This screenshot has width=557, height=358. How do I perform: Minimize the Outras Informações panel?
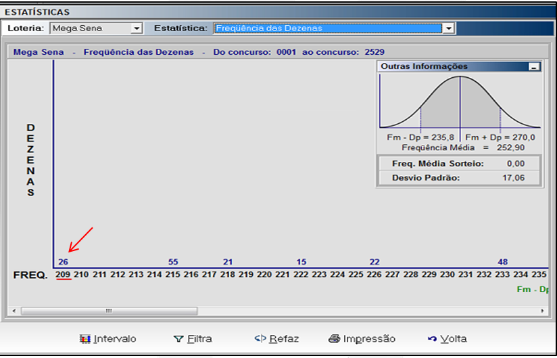534,66
